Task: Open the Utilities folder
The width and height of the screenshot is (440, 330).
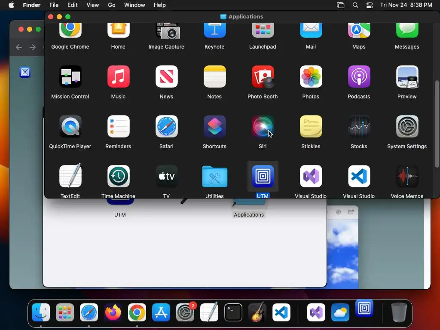Action: pyautogui.click(x=215, y=176)
